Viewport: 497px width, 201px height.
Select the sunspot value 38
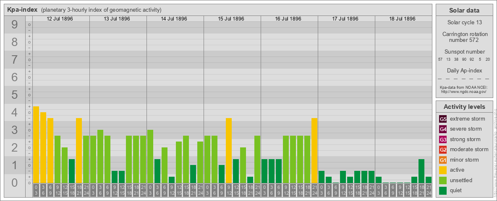click(456, 59)
